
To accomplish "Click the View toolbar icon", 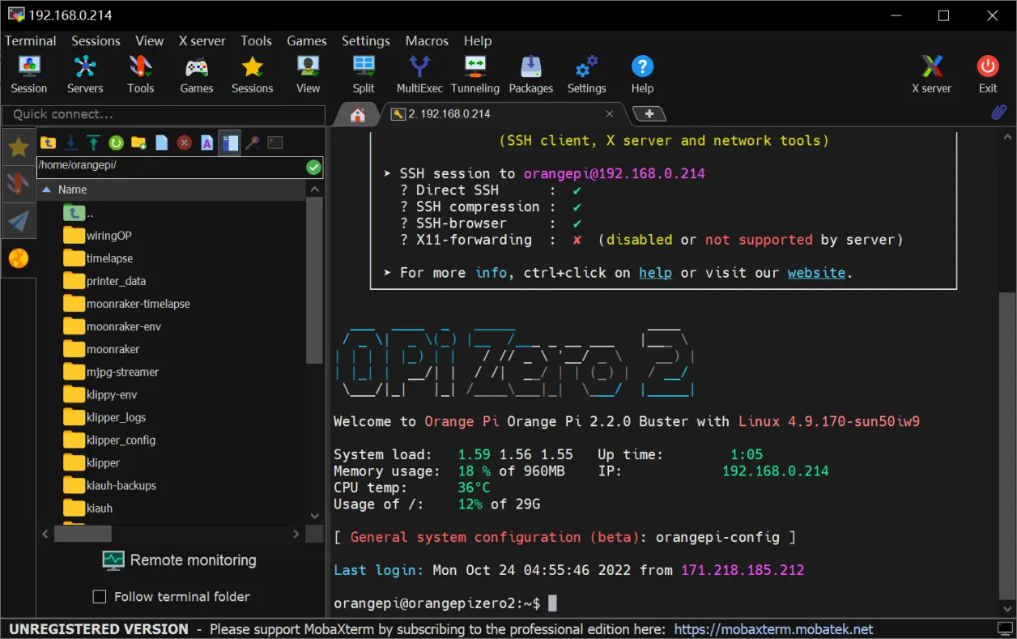I will (308, 74).
